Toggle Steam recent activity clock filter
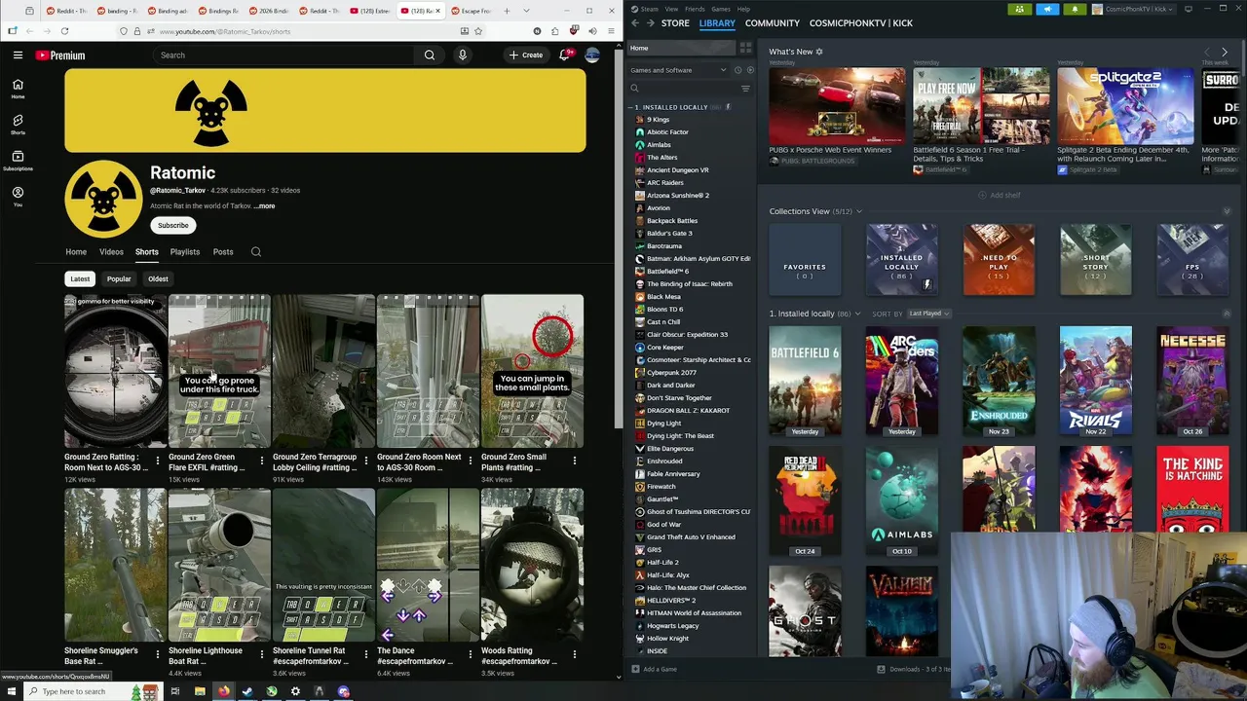Screen dimensions: 1247x701 tap(737, 70)
